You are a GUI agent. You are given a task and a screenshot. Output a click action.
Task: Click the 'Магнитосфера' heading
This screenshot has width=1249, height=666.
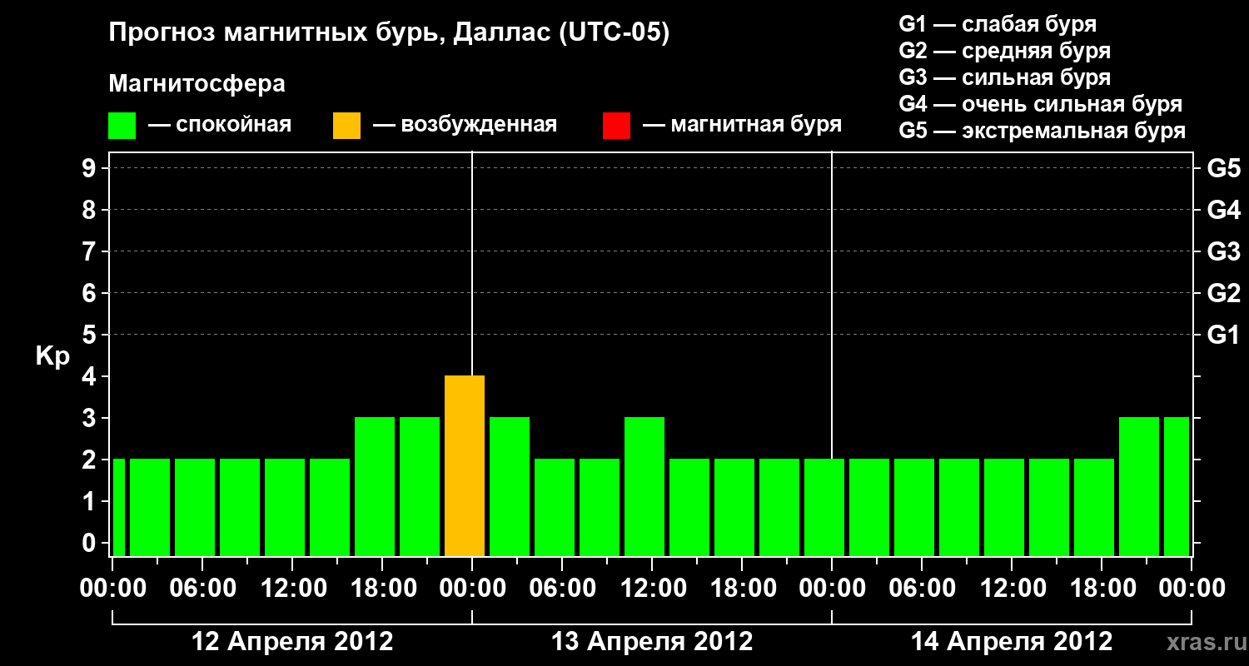197,84
